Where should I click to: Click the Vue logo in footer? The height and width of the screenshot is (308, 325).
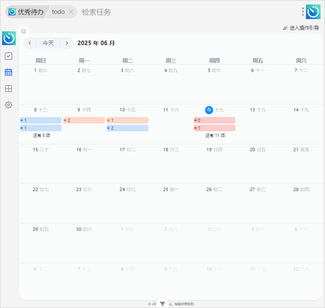[x=162, y=304]
